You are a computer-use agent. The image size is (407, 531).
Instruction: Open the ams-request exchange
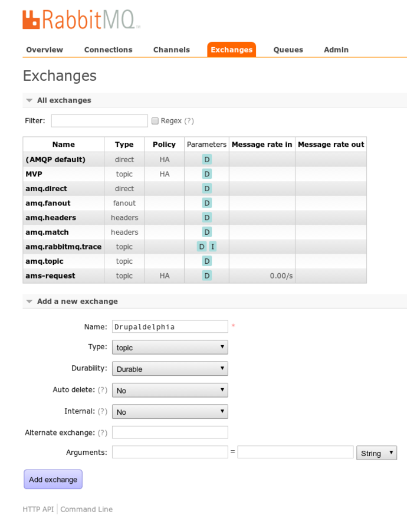(x=51, y=276)
